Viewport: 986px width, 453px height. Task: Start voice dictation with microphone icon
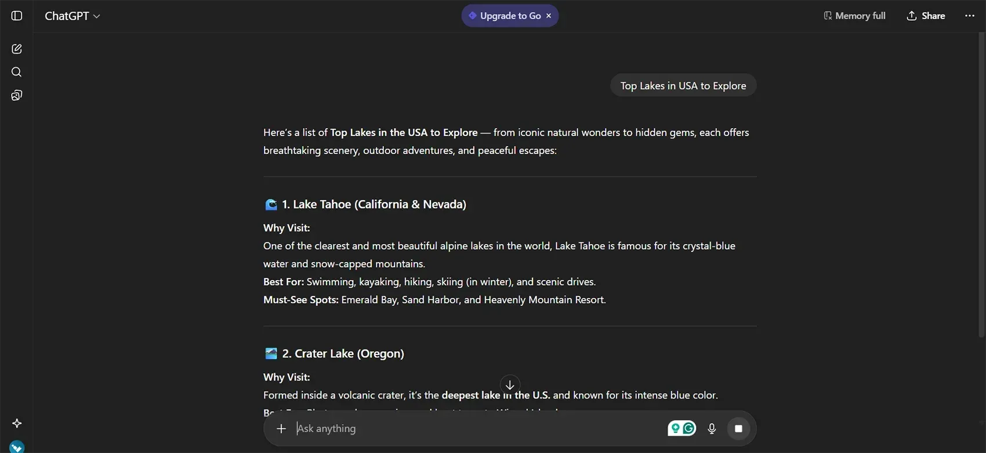pos(712,429)
